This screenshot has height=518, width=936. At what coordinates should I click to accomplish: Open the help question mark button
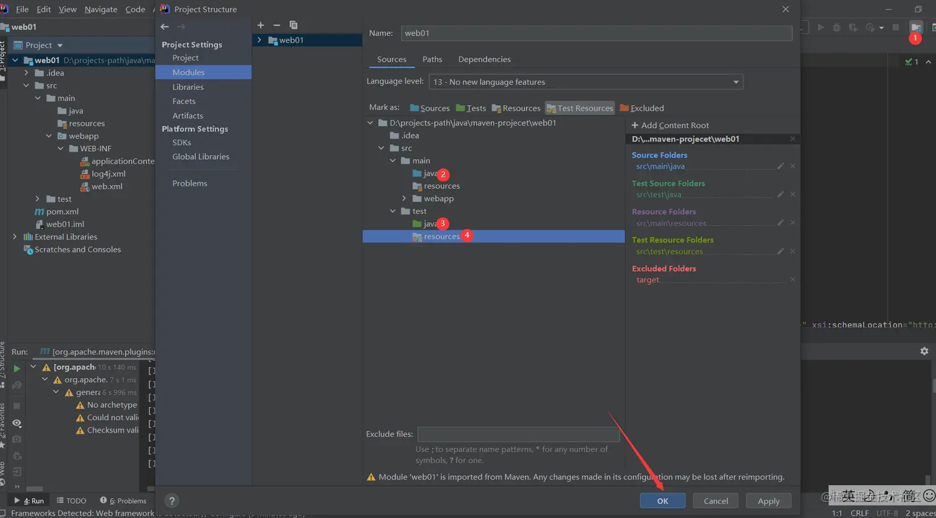pyautogui.click(x=173, y=501)
